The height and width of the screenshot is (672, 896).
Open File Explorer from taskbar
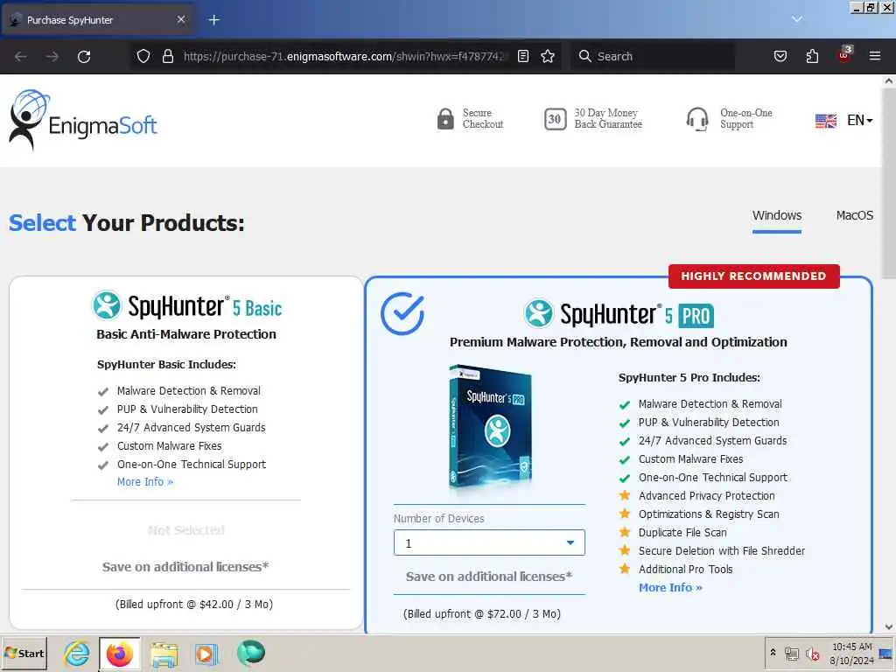point(164,653)
